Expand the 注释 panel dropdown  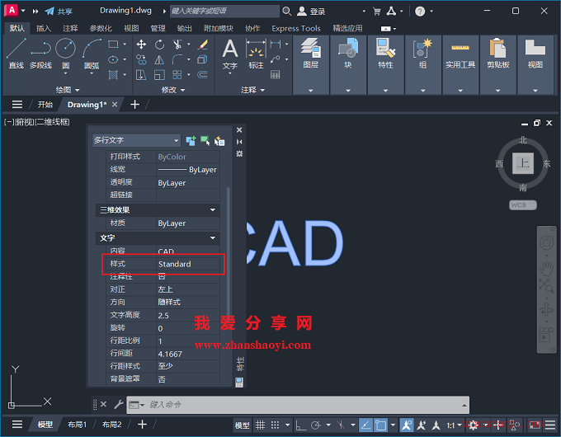click(x=253, y=90)
